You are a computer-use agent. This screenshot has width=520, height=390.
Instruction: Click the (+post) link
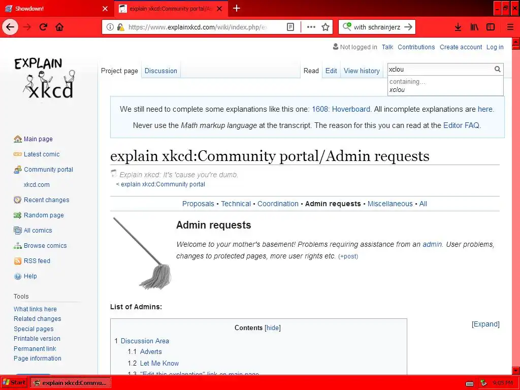pyautogui.click(x=348, y=256)
